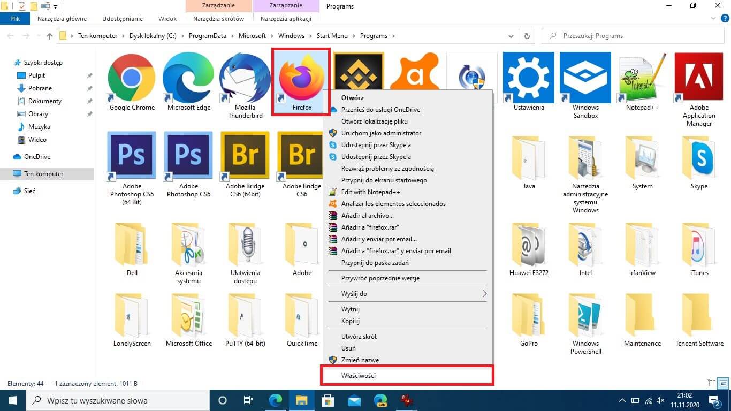The image size is (731, 411).
Task: Select the Firefox shortcut icon
Action: click(x=302, y=78)
